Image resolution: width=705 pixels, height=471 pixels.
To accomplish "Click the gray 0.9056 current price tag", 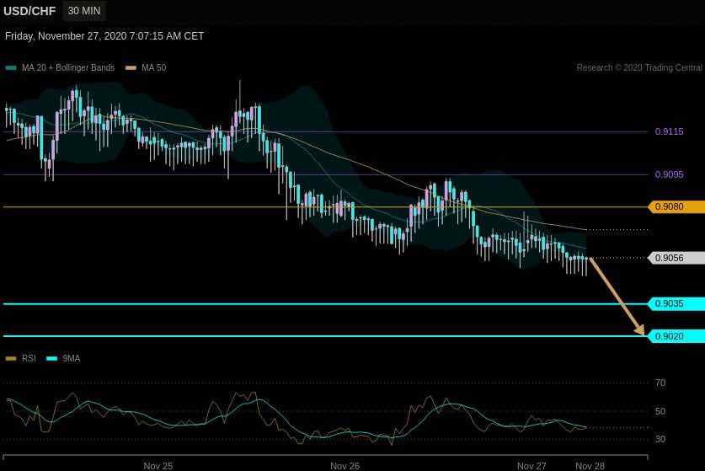I will pyautogui.click(x=676, y=258).
